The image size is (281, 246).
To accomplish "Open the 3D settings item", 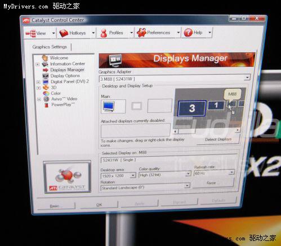I will click(x=53, y=88).
